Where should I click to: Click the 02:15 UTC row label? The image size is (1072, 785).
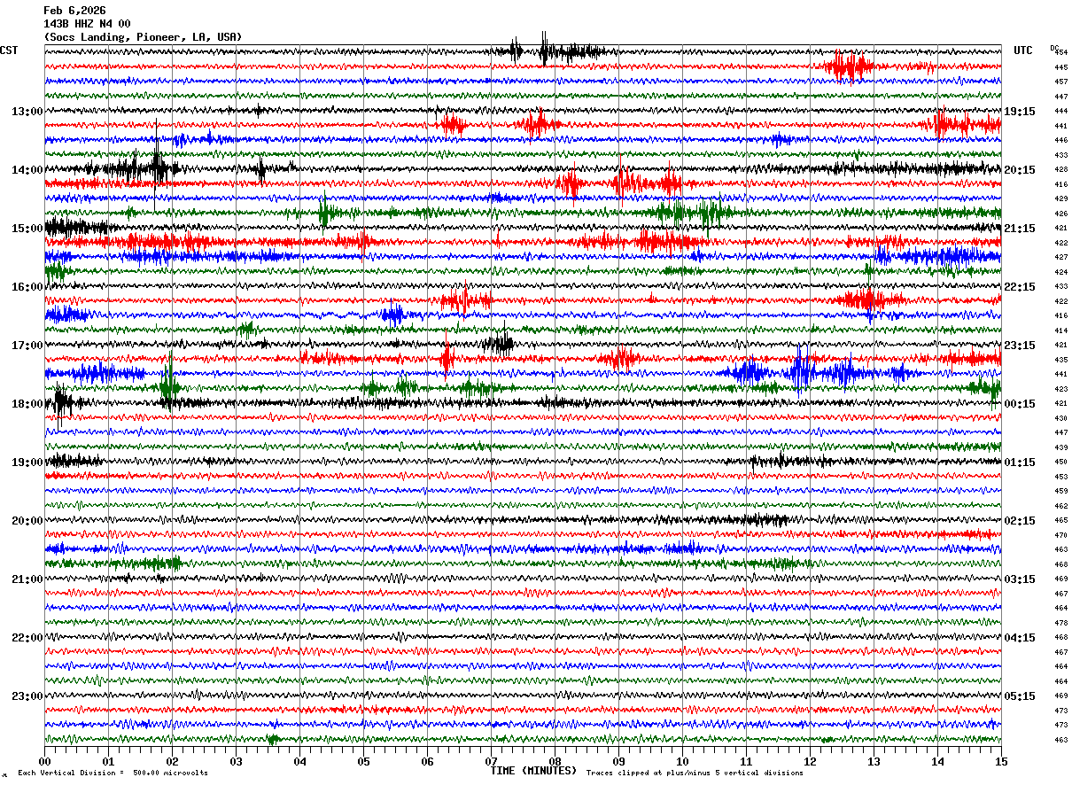[1020, 521]
